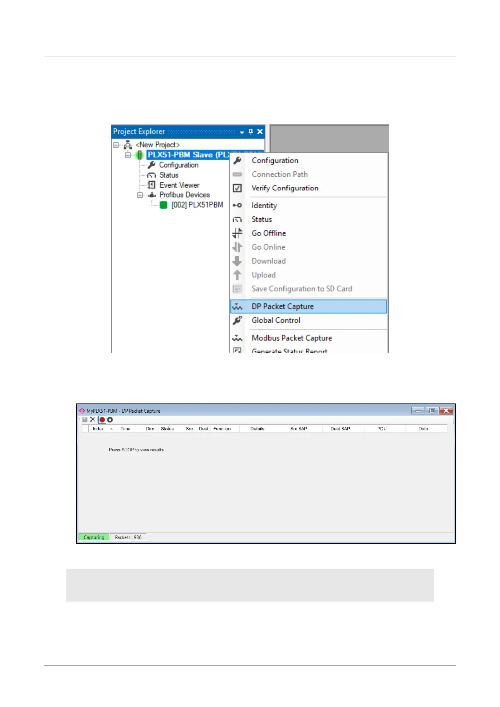
Task: Click the Identity icon in context menu
Action: [237, 205]
